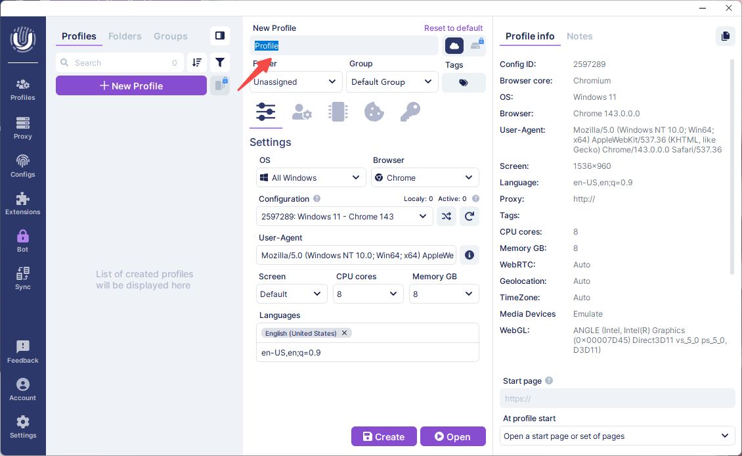Image resolution: width=742 pixels, height=456 pixels.
Task: Copy profile info with clipboard icon
Action: click(725, 36)
